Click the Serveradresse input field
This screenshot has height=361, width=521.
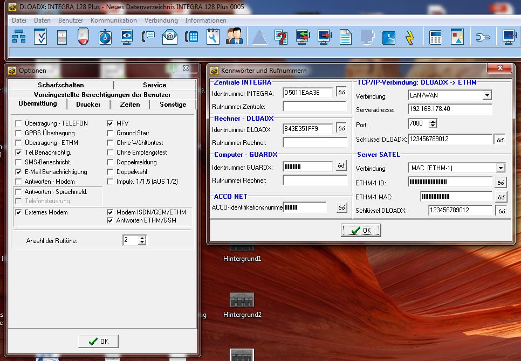click(450, 109)
